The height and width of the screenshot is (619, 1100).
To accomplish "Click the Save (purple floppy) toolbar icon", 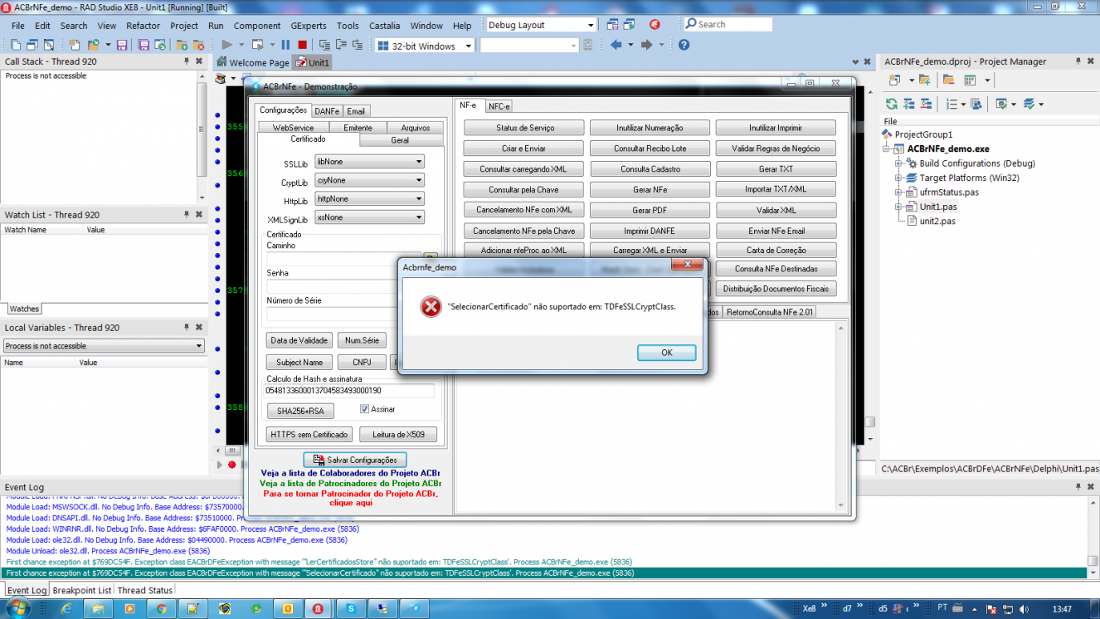I will click(x=121, y=45).
